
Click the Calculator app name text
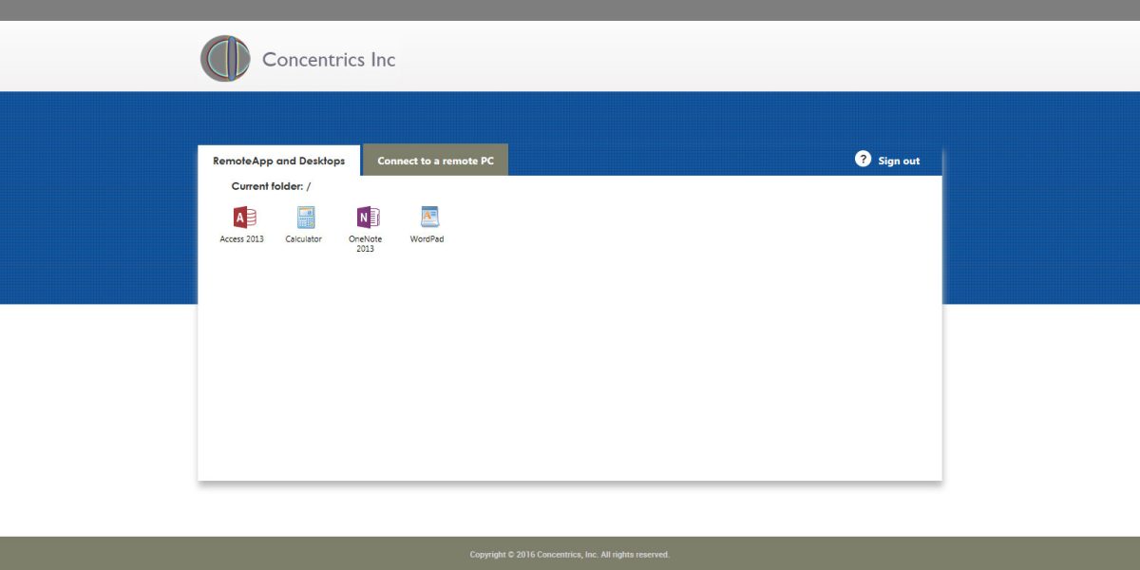pyautogui.click(x=304, y=238)
